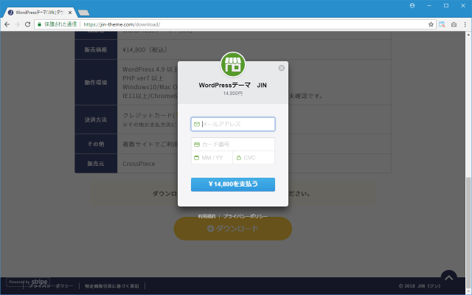The width and height of the screenshot is (472, 295).
Task: Click the browser forward arrow
Action: [17, 24]
